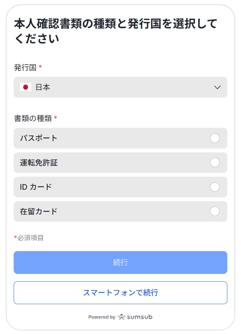The height and width of the screenshot is (334, 241).
Task: Click the 日本 country text
Action: point(43,87)
